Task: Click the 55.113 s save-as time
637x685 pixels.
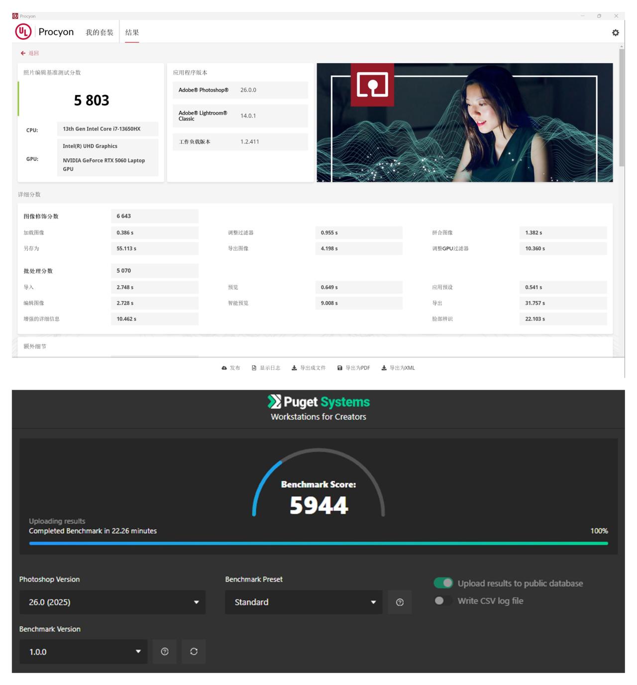Action: pos(126,248)
